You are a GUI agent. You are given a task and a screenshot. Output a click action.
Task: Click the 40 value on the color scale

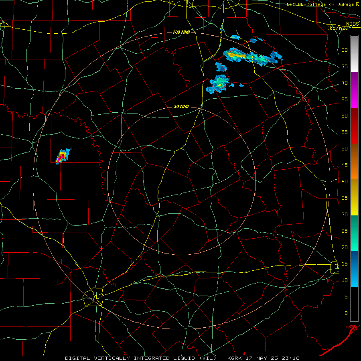[345, 181]
